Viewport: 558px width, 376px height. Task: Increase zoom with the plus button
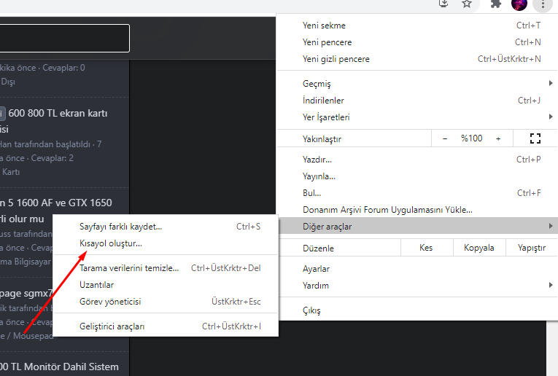pos(498,138)
